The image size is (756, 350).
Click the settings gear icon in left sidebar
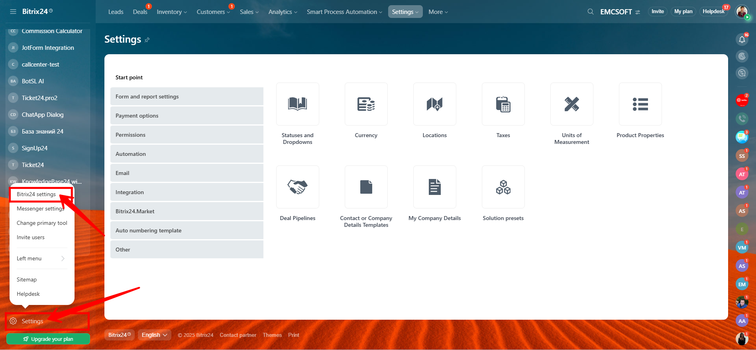(13, 321)
